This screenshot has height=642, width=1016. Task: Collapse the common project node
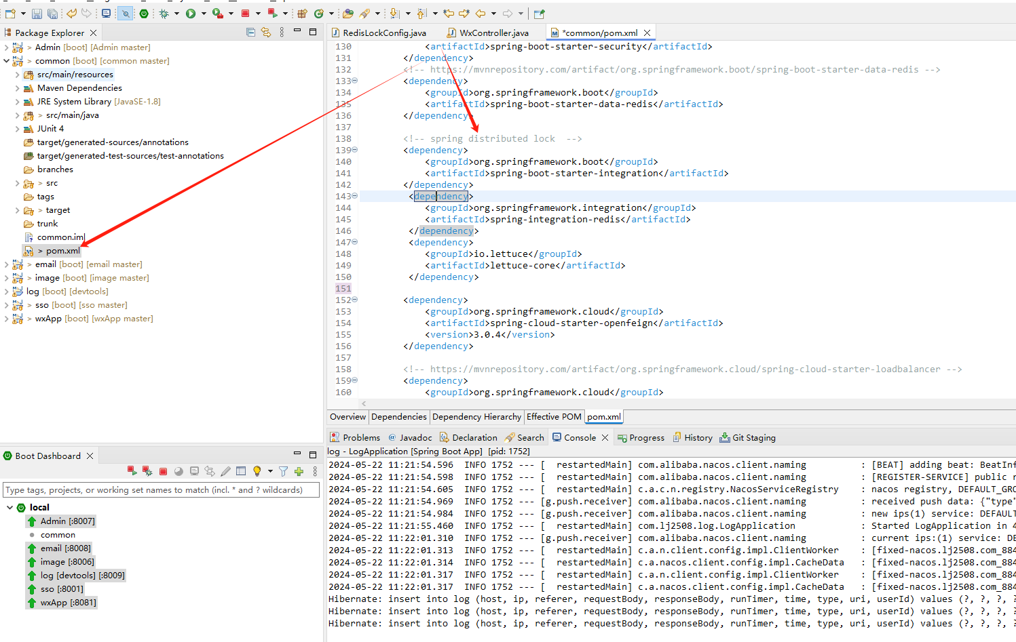[x=7, y=61]
